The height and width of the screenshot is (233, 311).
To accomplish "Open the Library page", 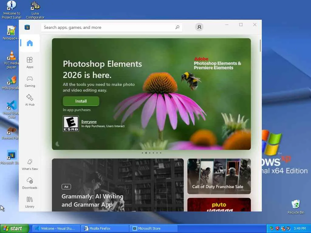I will click(30, 202).
